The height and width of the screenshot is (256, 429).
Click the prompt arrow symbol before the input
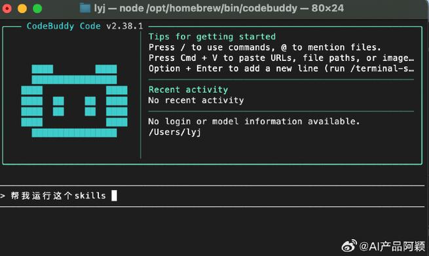tap(3, 196)
